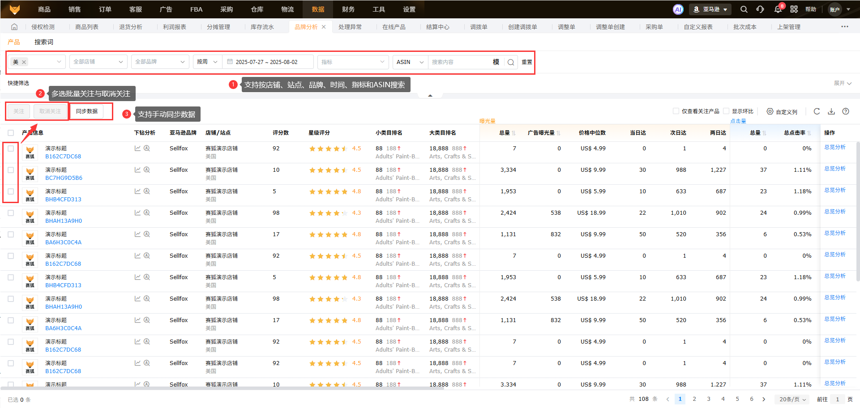Open the notification bell
860x408 pixels.
click(778, 9)
